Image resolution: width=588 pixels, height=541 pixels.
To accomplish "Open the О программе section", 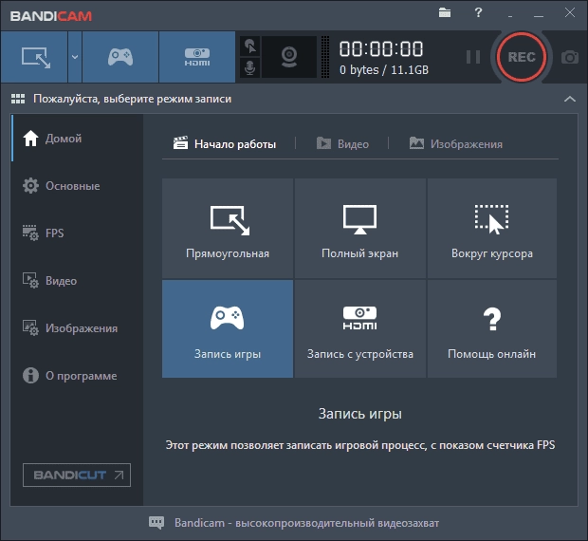I will [x=77, y=376].
